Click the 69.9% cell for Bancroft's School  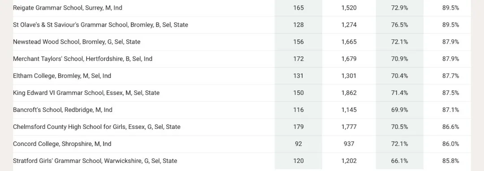(399, 110)
